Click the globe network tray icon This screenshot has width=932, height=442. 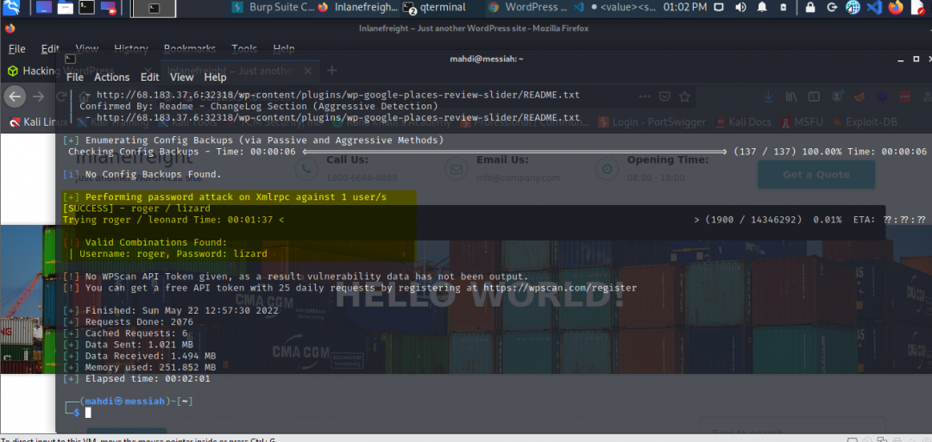[x=853, y=8]
